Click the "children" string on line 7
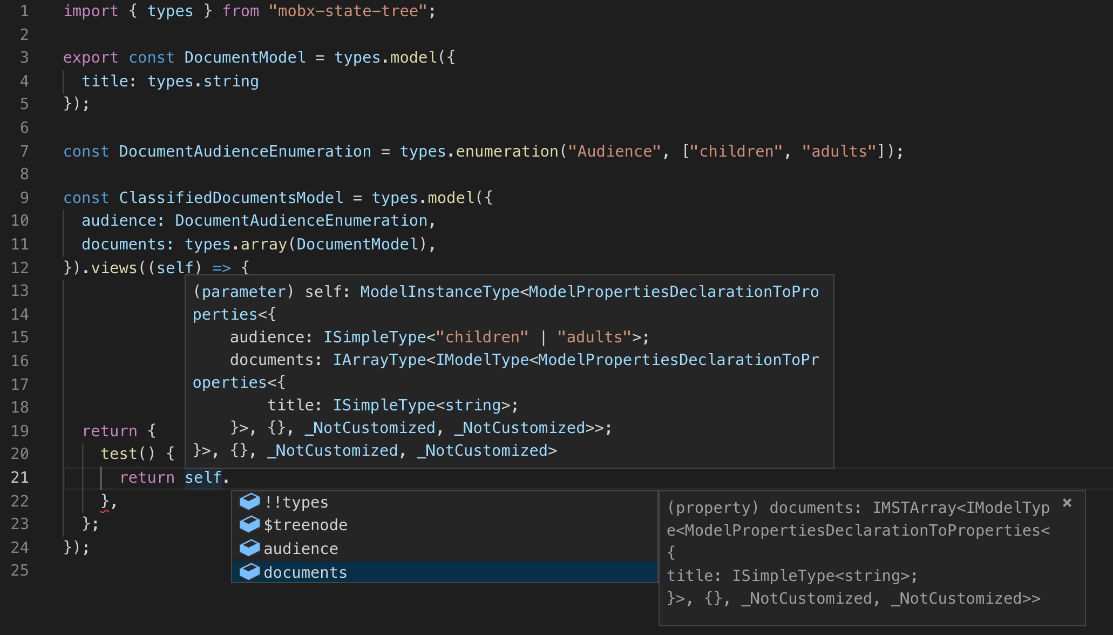Screen dimensions: 1113x635 (736, 151)
